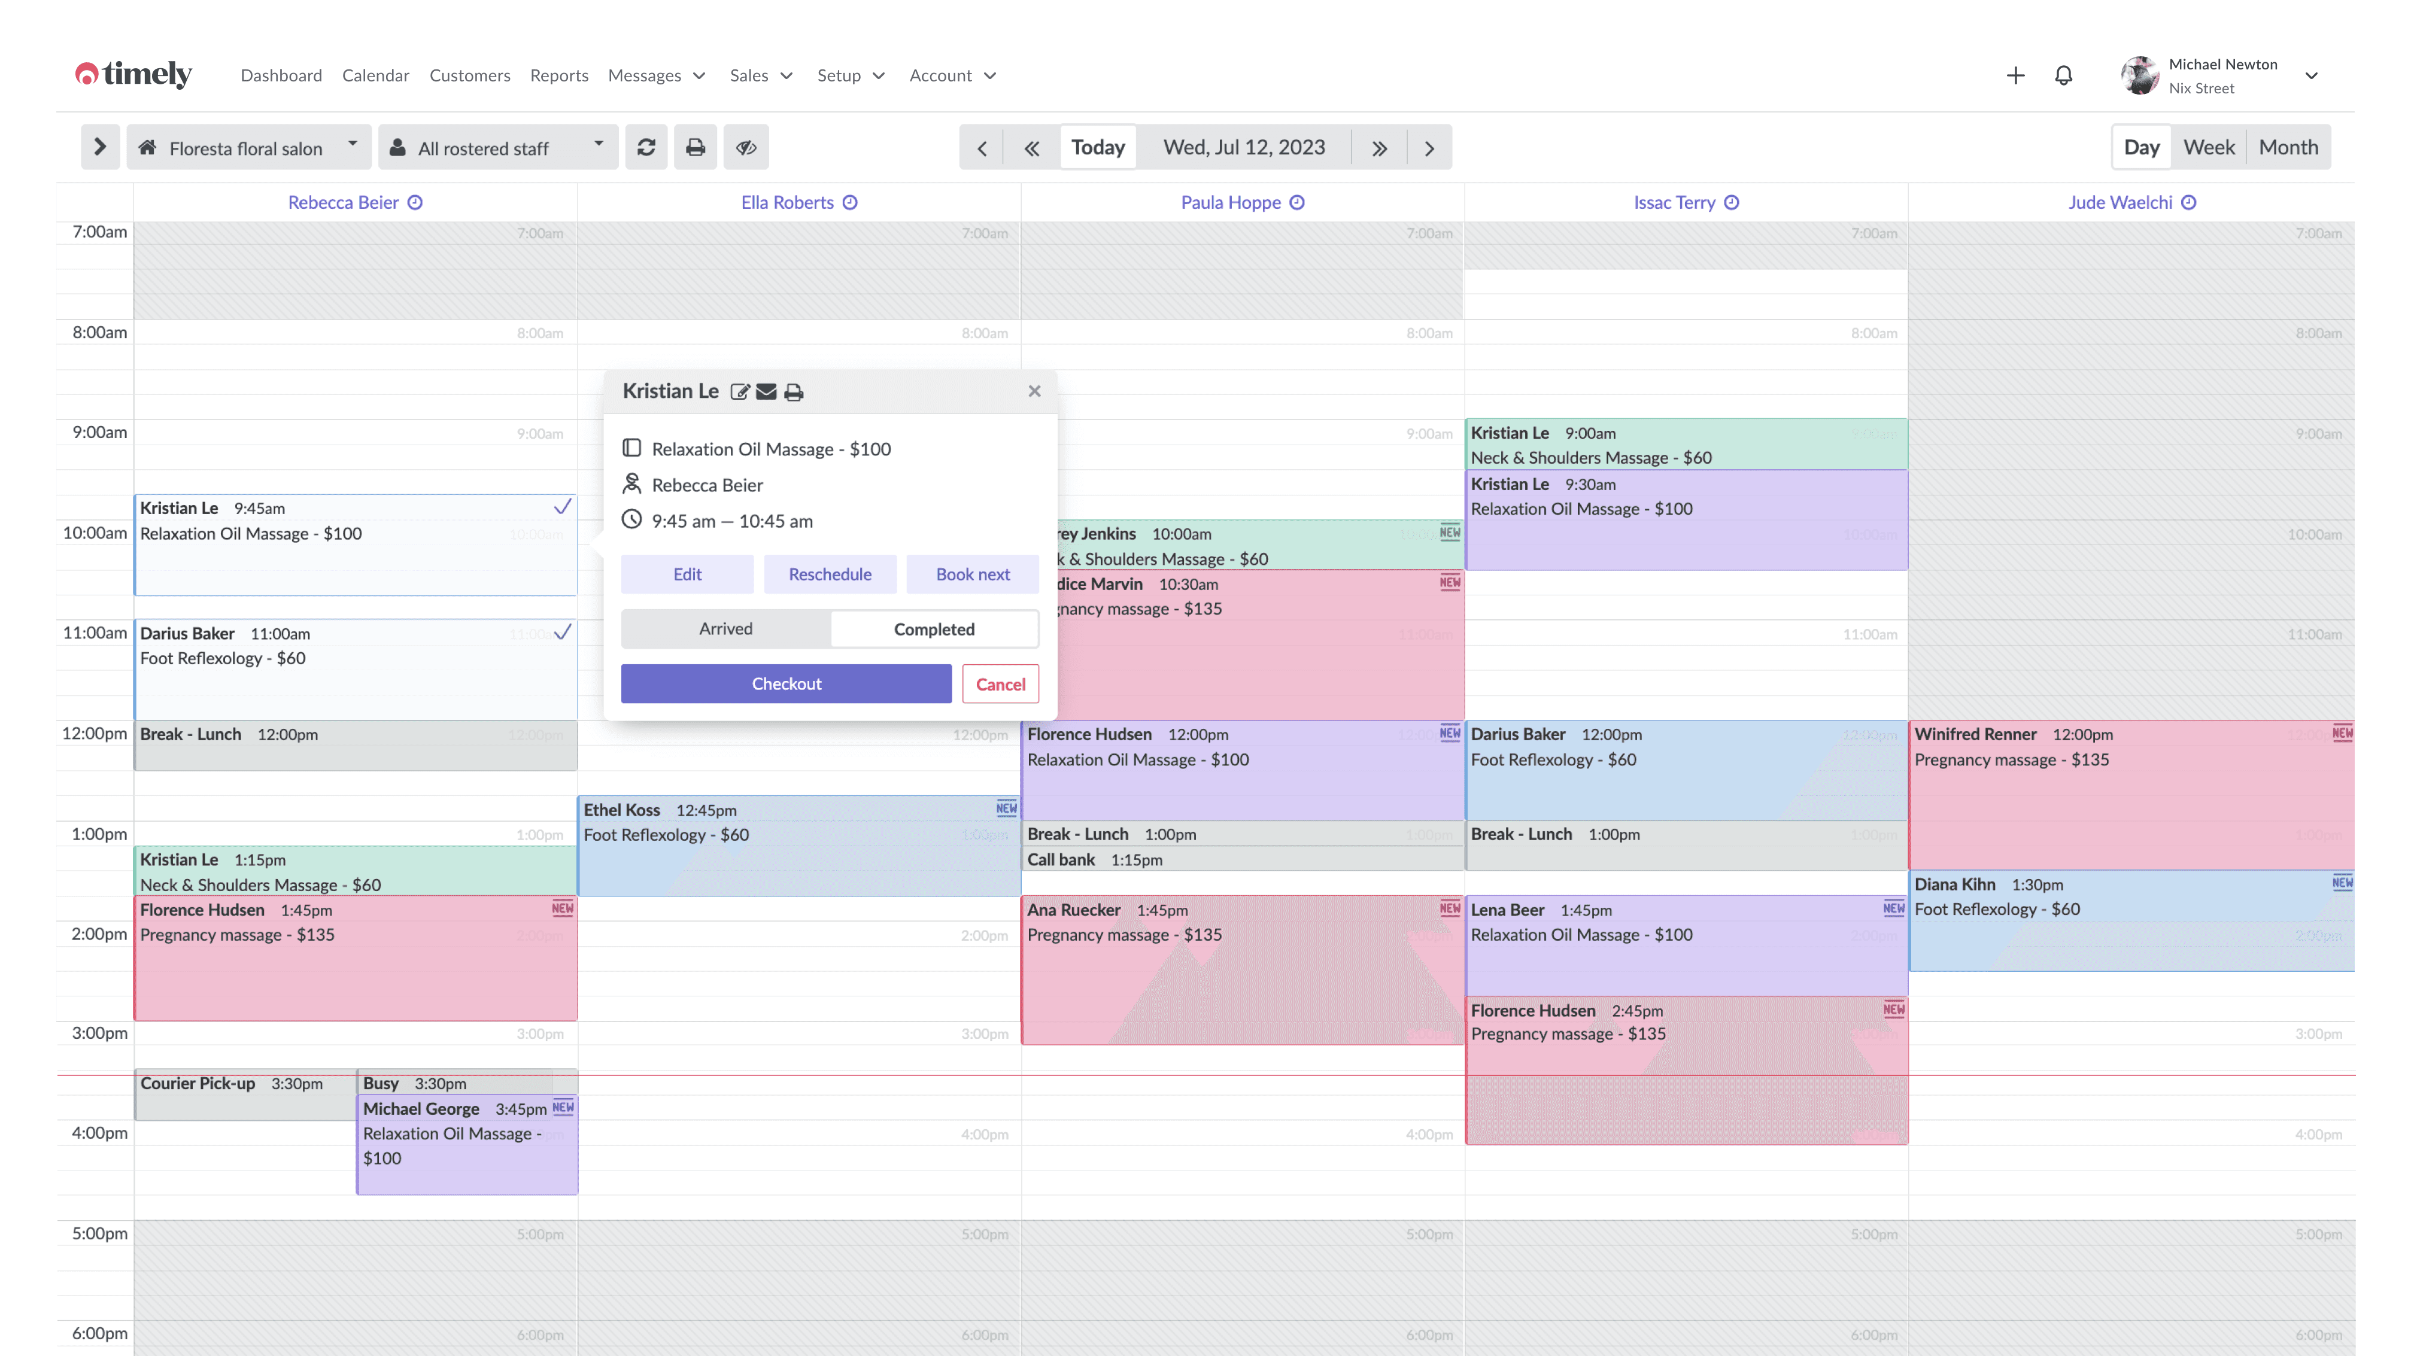The width and height of the screenshot is (2411, 1356).
Task: Click the clock icon beside Jude Waelchi
Action: click(x=2188, y=202)
